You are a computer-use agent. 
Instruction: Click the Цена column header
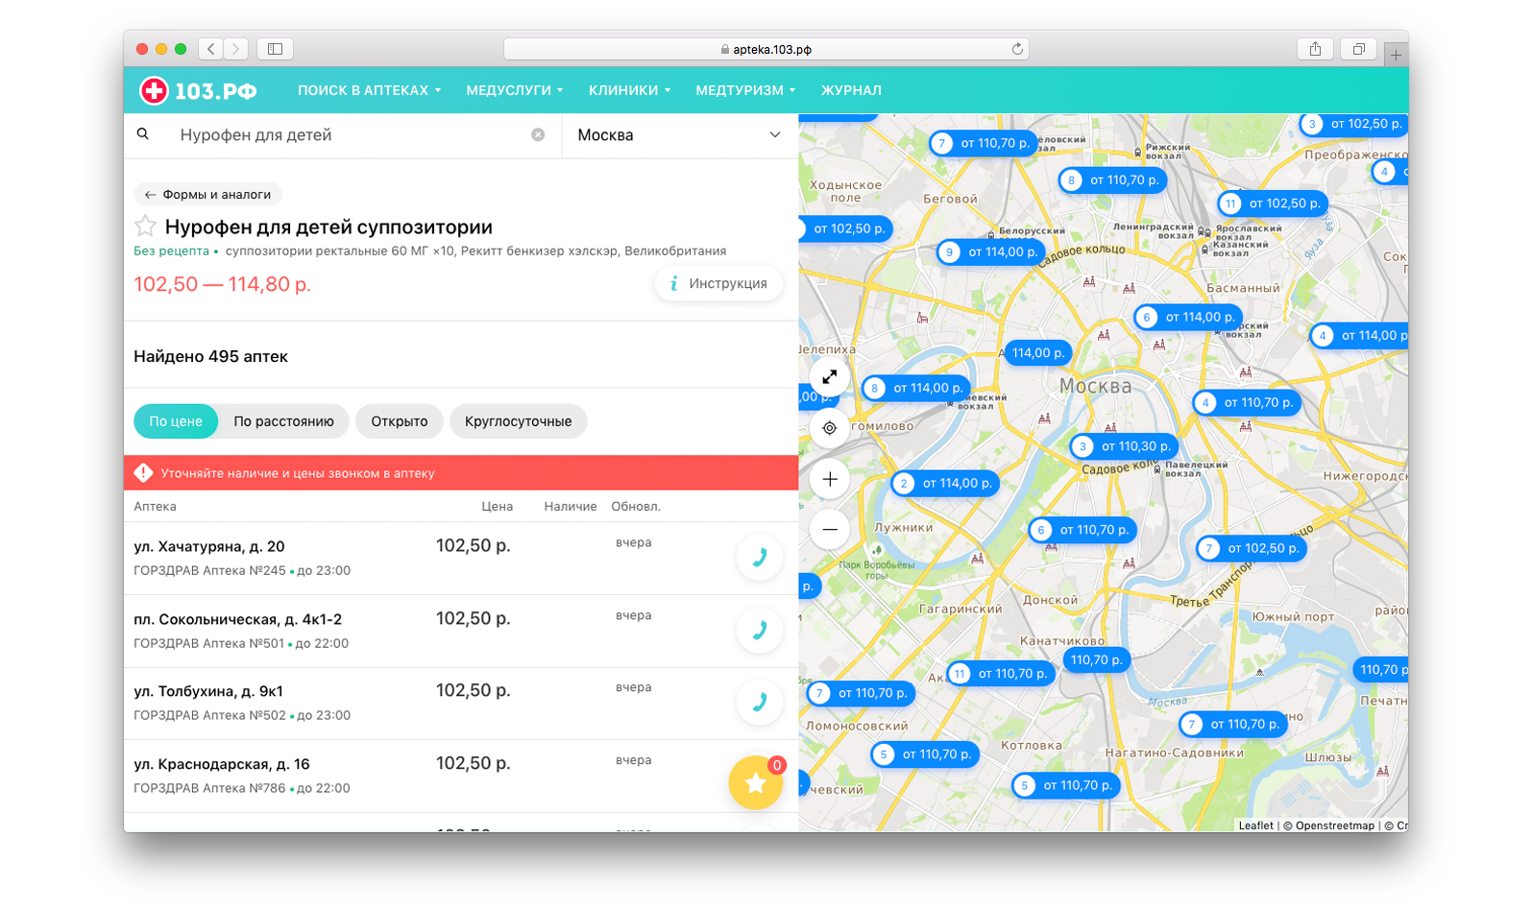497,507
